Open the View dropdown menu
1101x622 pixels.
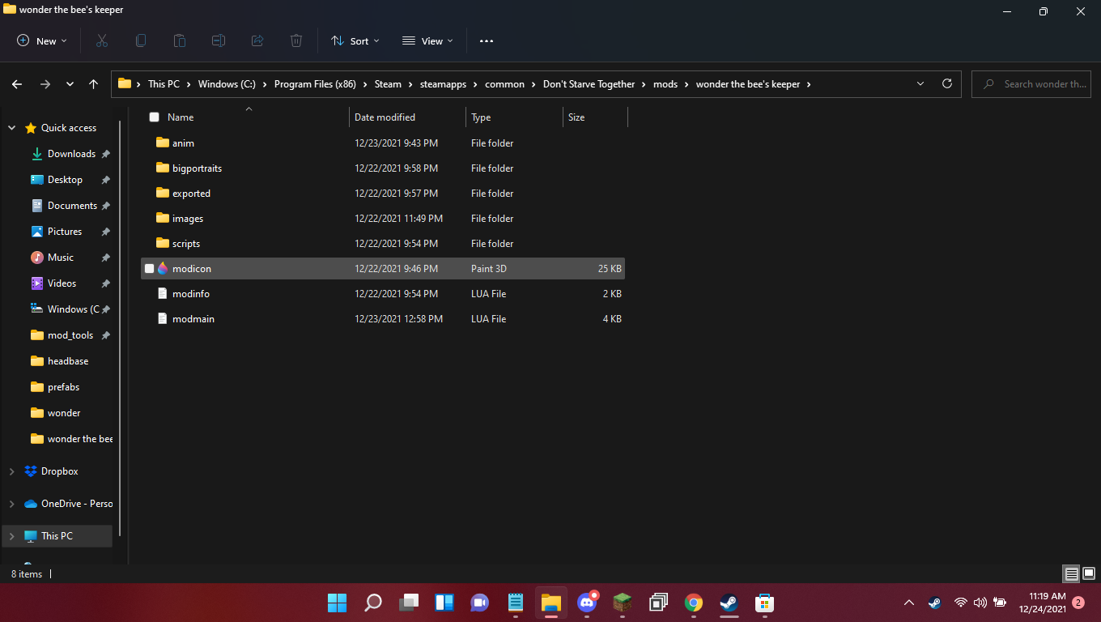(427, 40)
